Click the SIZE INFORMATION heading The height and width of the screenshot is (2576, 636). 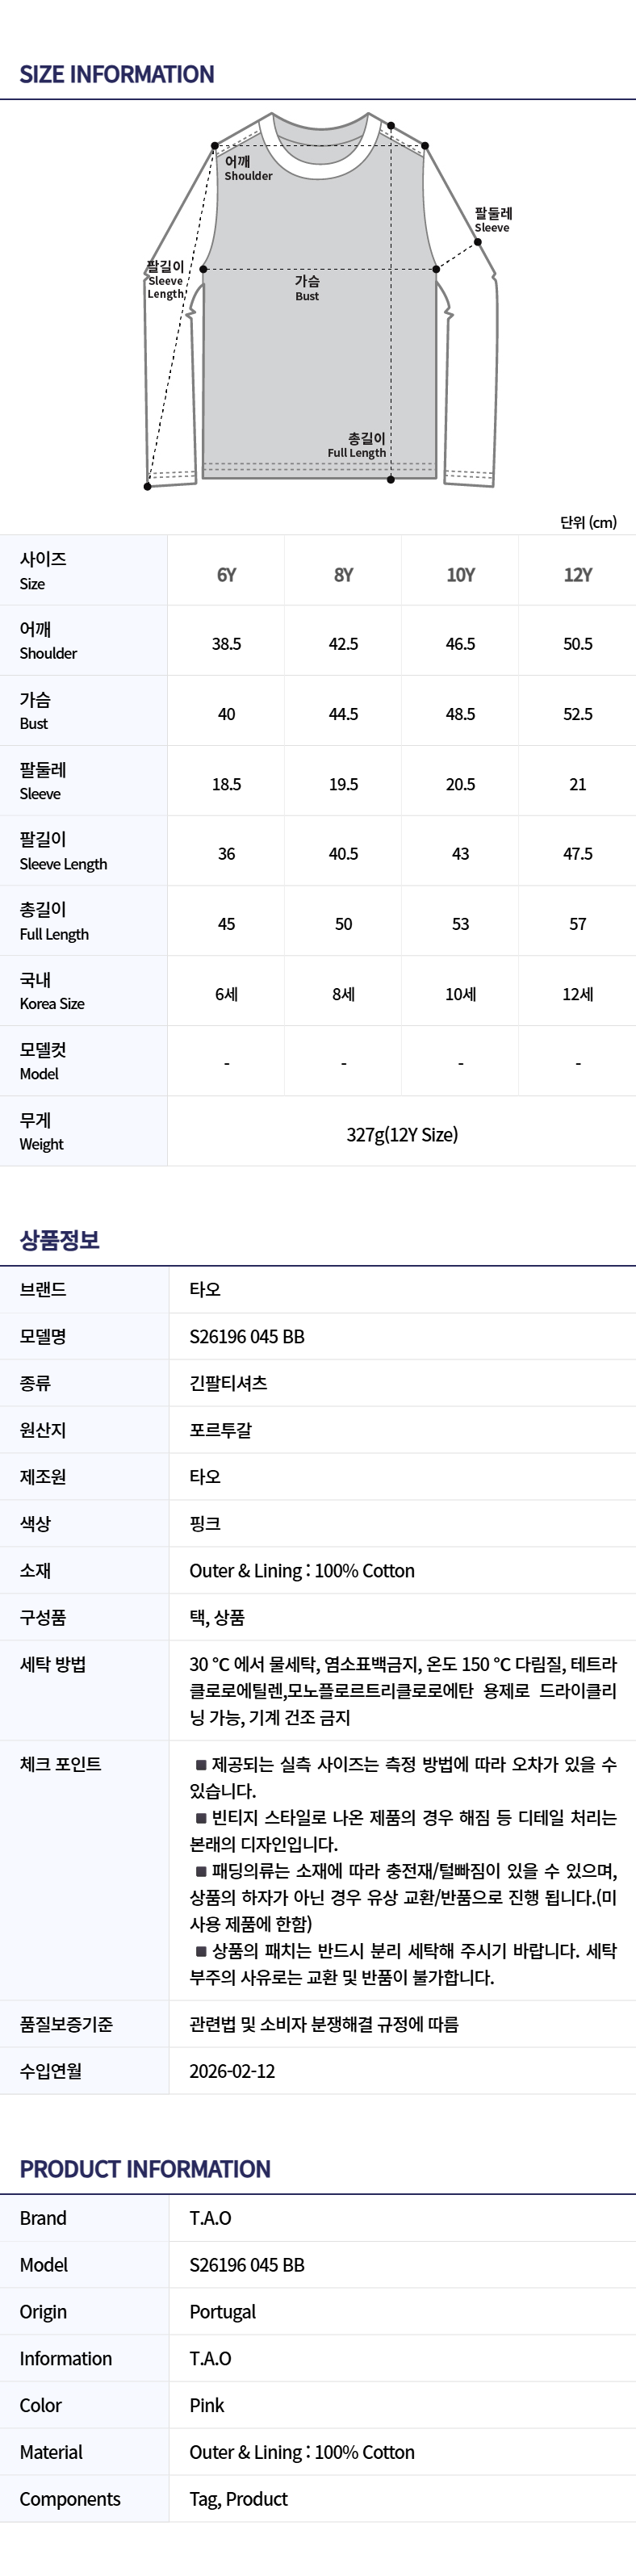click(x=117, y=74)
